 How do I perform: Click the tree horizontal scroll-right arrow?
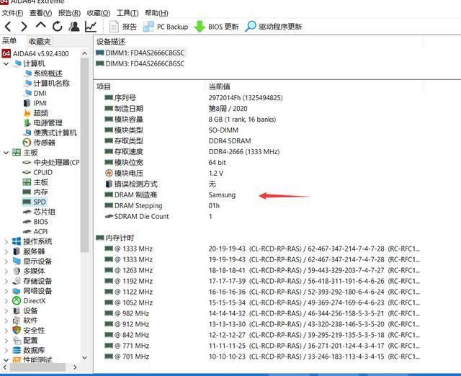point(75,367)
